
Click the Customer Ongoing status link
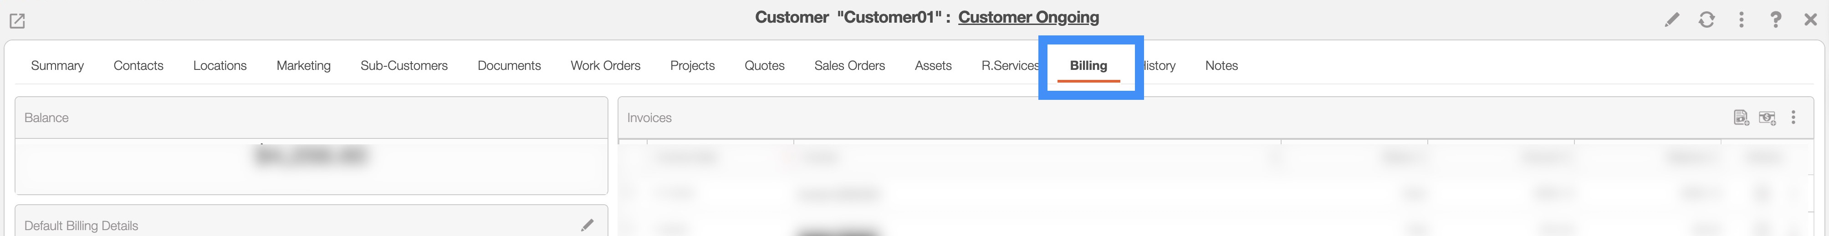[1028, 17]
